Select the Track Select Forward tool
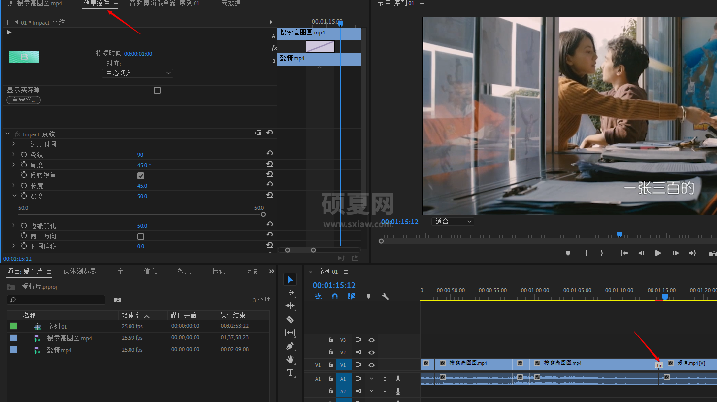The image size is (717, 402). click(x=291, y=293)
